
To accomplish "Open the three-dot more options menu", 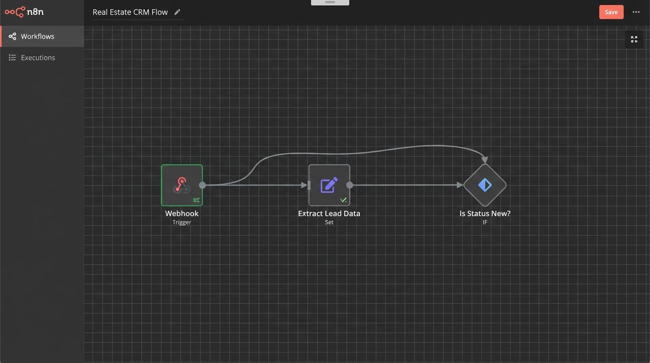I will point(636,12).
